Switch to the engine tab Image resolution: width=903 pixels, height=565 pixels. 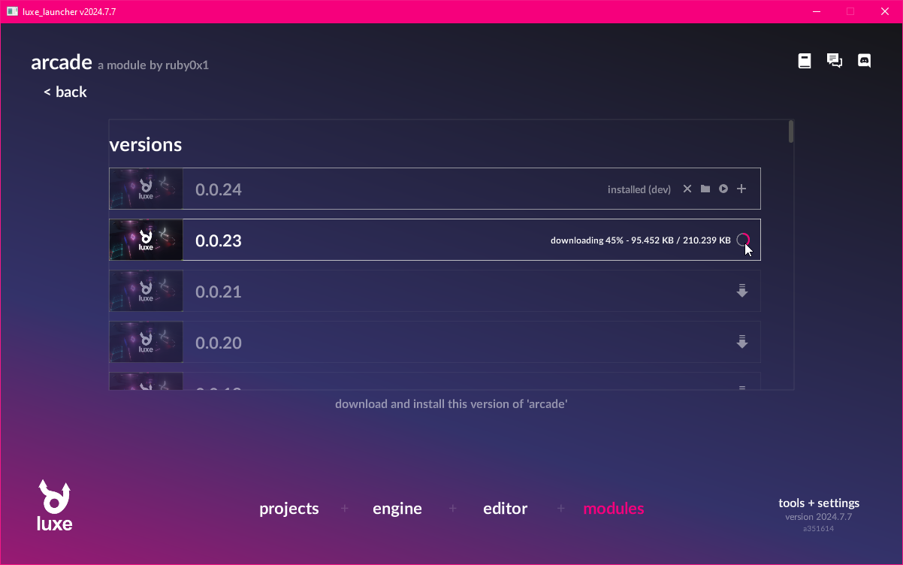point(397,509)
